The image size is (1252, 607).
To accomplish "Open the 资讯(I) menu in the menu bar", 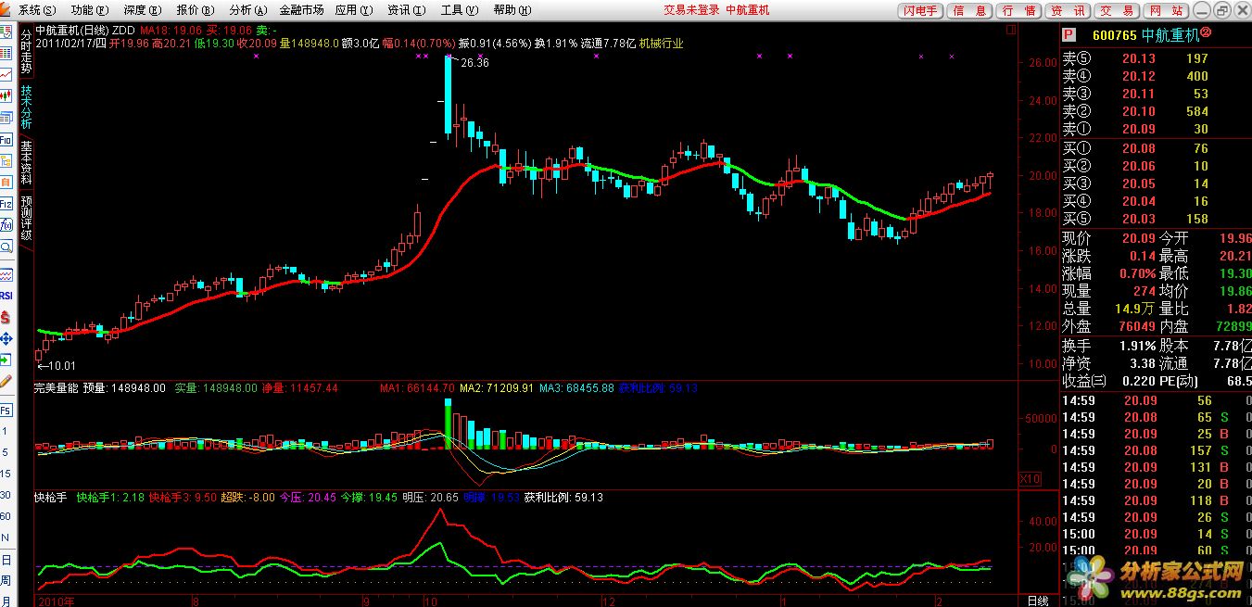I will 406,10.
